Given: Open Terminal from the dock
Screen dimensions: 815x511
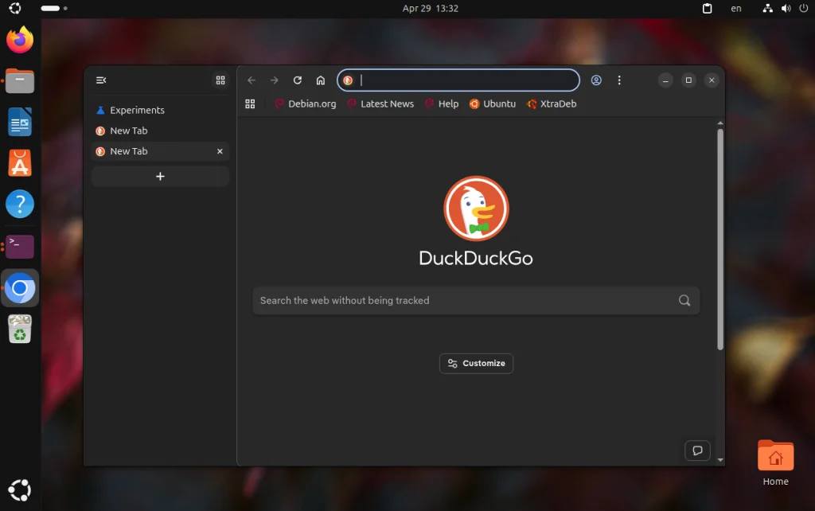Looking at the screenshot, I should pyautogui.click(x=20, y=247).
